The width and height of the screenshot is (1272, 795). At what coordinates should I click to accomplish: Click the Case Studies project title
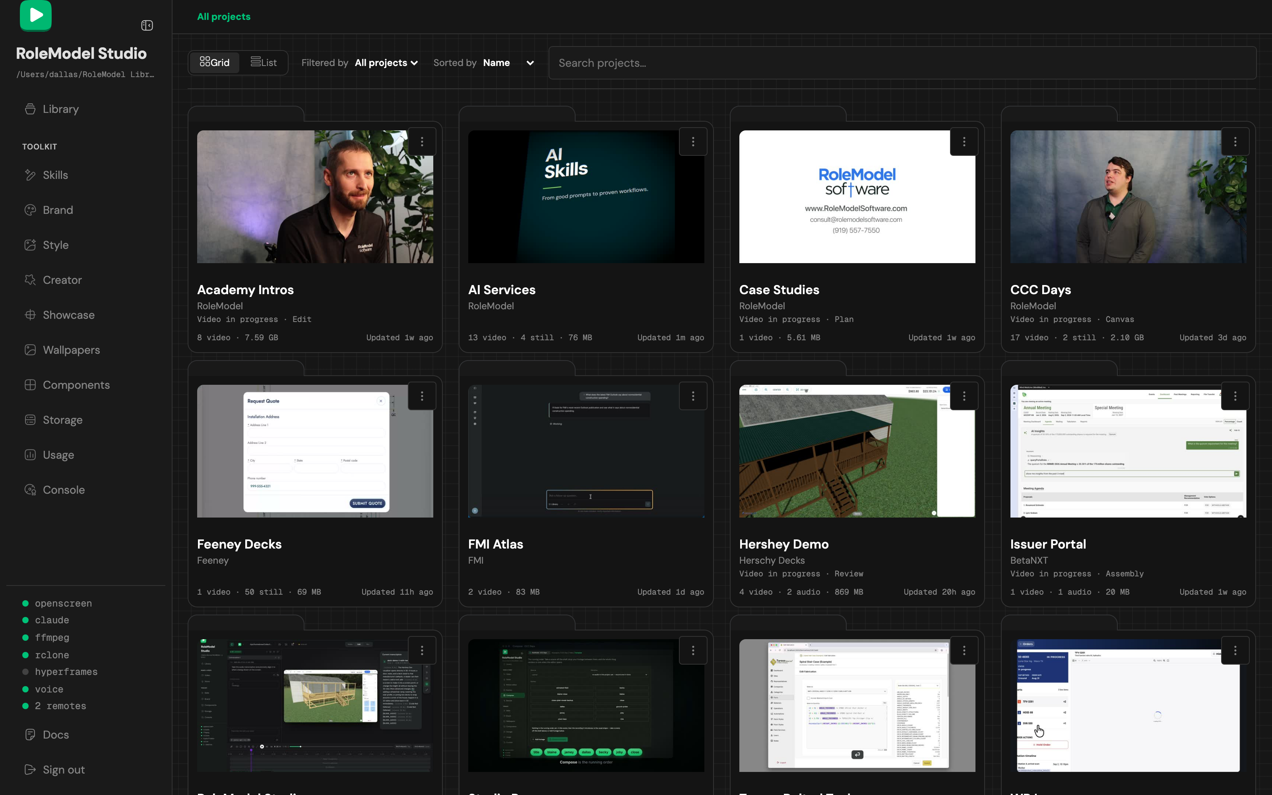[x=779, y=290]
